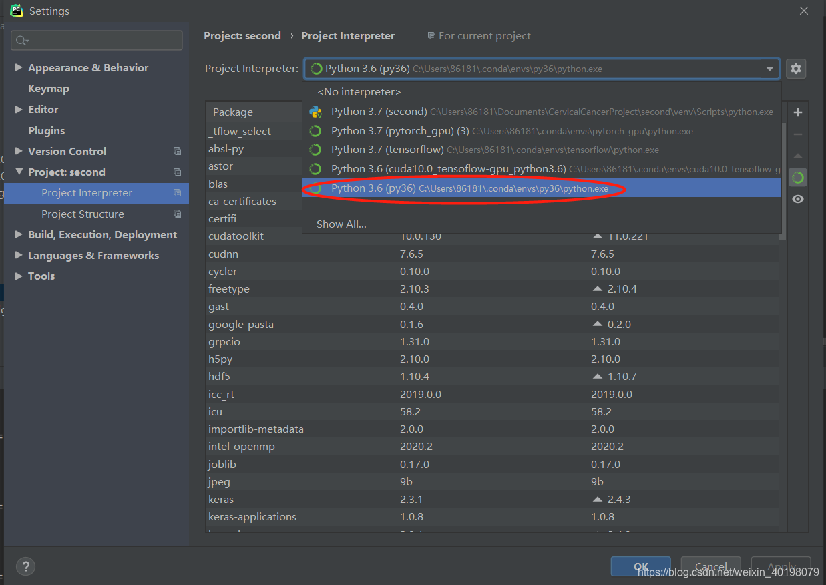The image size is (826, 585).
Task: Select the keras-applications package row
Action: (492, 517)
